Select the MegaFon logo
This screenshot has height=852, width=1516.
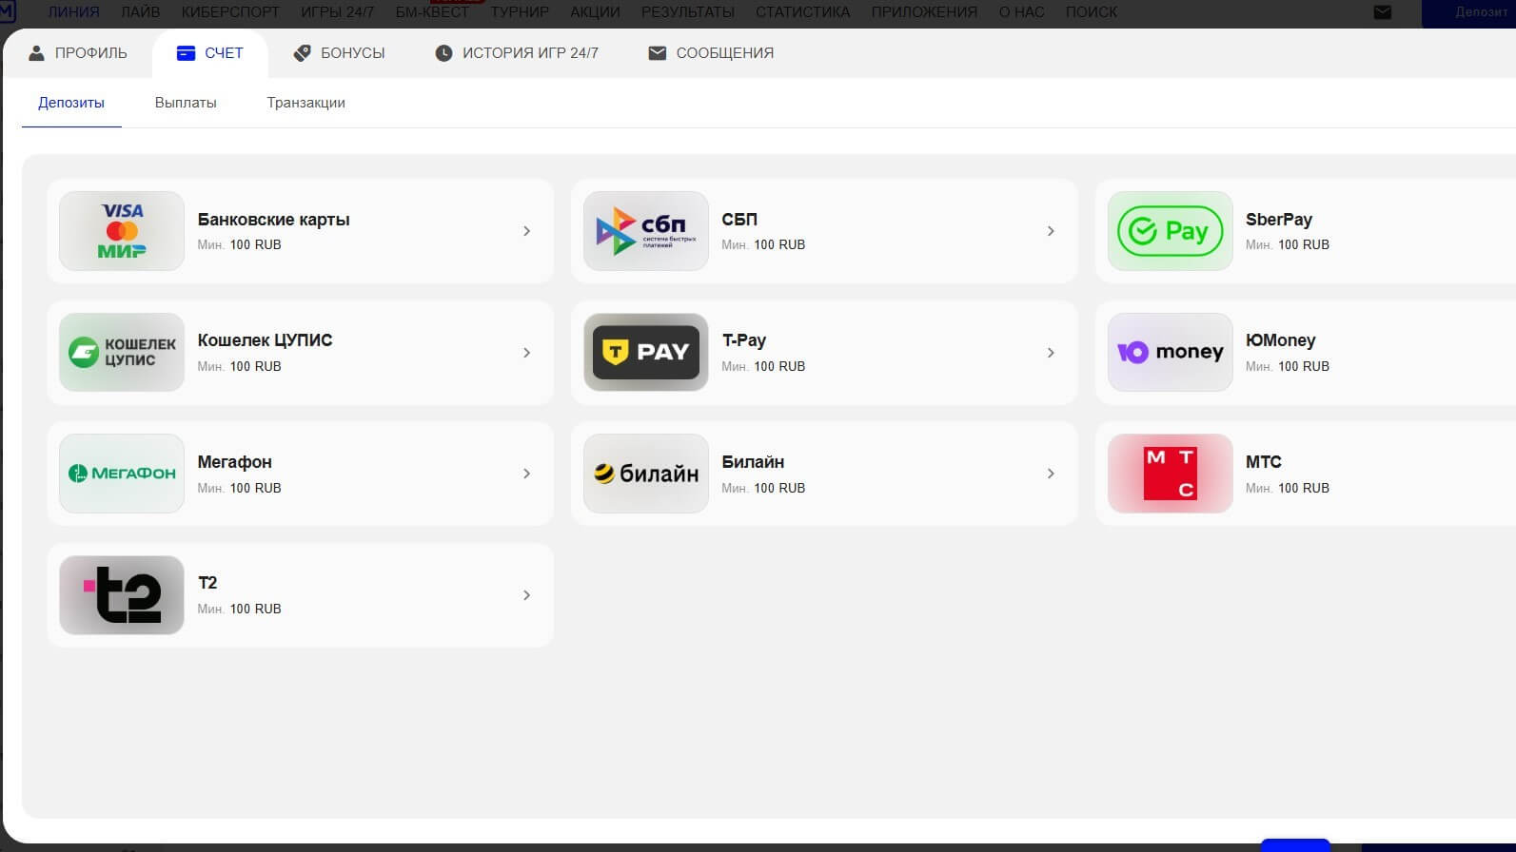[x=122, y=474]
